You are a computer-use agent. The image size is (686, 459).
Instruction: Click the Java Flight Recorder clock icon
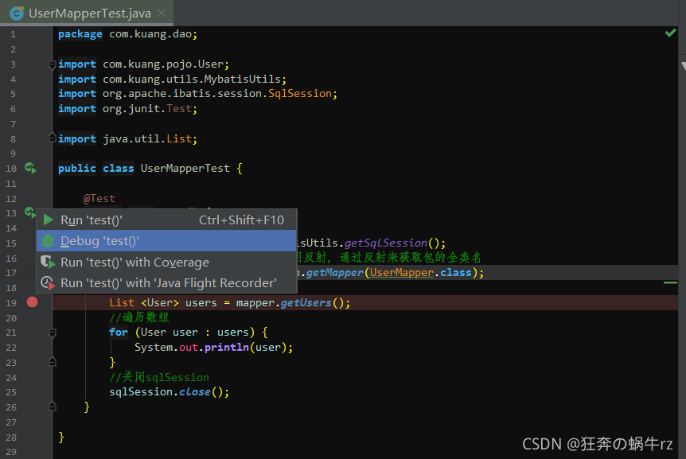[x=48, y=283]
